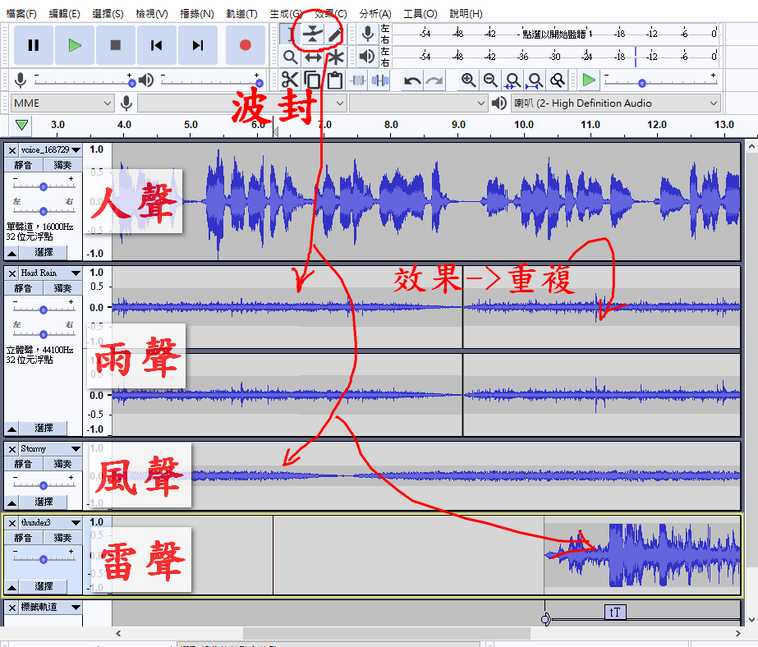Screen dimensions: 758x647
Task: Mute the Hard Rain track
Action: 23,288
